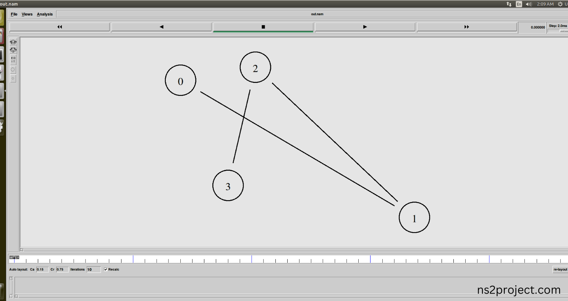The width and height of the screenshot is (568, 301).
Task: Click the large circle node size icon
Action: click(13, 70)
